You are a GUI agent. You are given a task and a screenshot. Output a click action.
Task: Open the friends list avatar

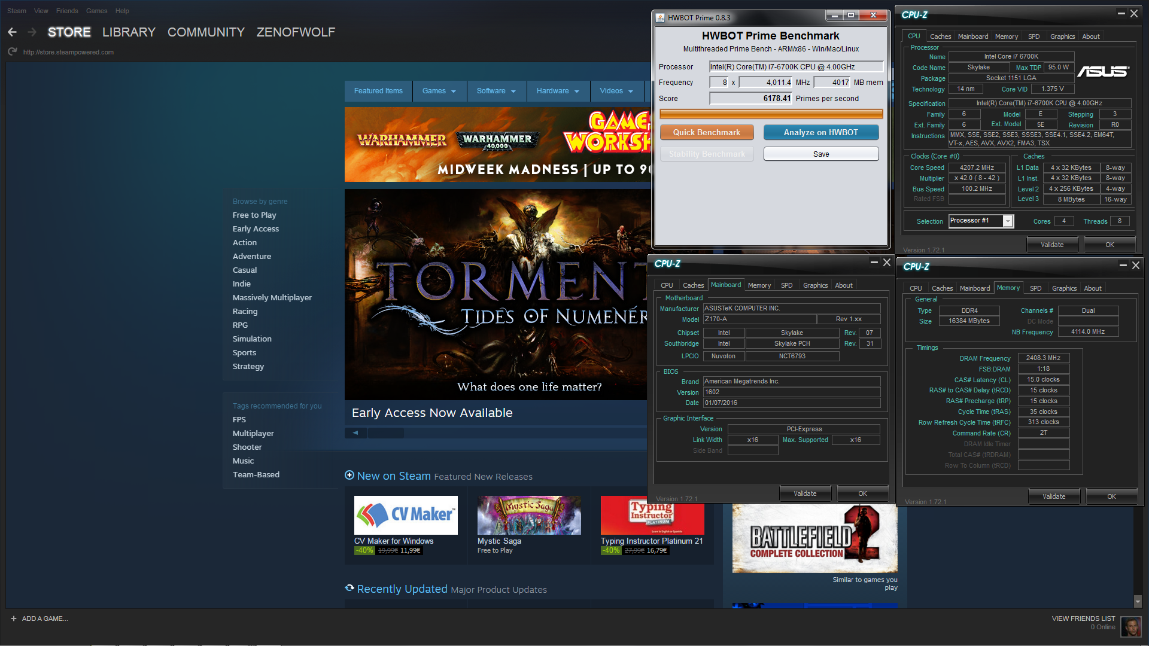tap(1130, 626)
